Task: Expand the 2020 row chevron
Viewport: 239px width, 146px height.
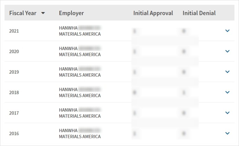Action: (x=227, y=51)
